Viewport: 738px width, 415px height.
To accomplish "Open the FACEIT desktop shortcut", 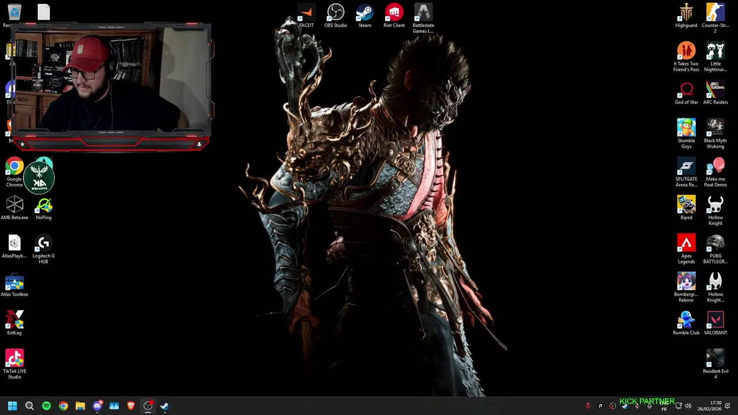I will click(307, 16).
